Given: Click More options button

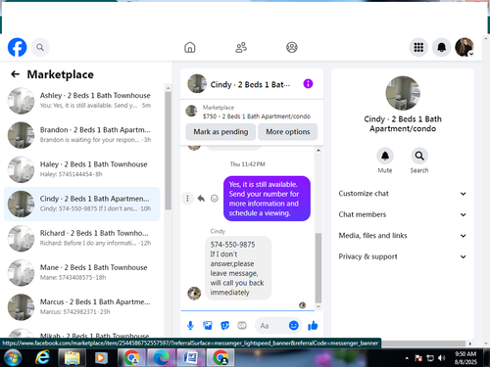Looking at the screenshot, I should pos(288,132).
